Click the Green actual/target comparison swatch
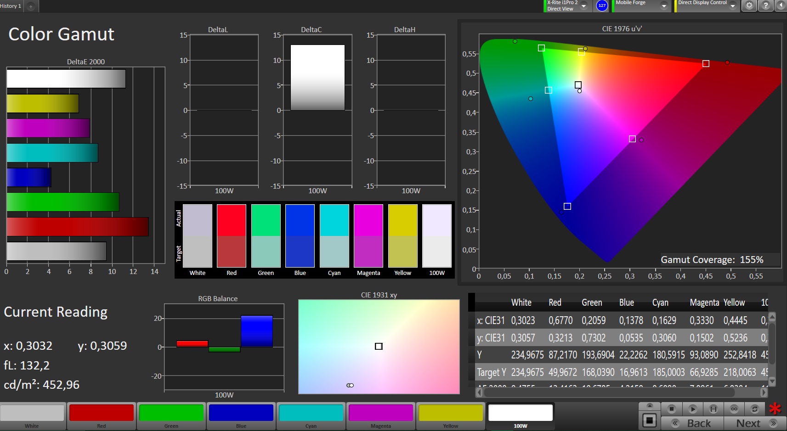The width and height of the screenshot is (787, 431). (x=266, y=236)
